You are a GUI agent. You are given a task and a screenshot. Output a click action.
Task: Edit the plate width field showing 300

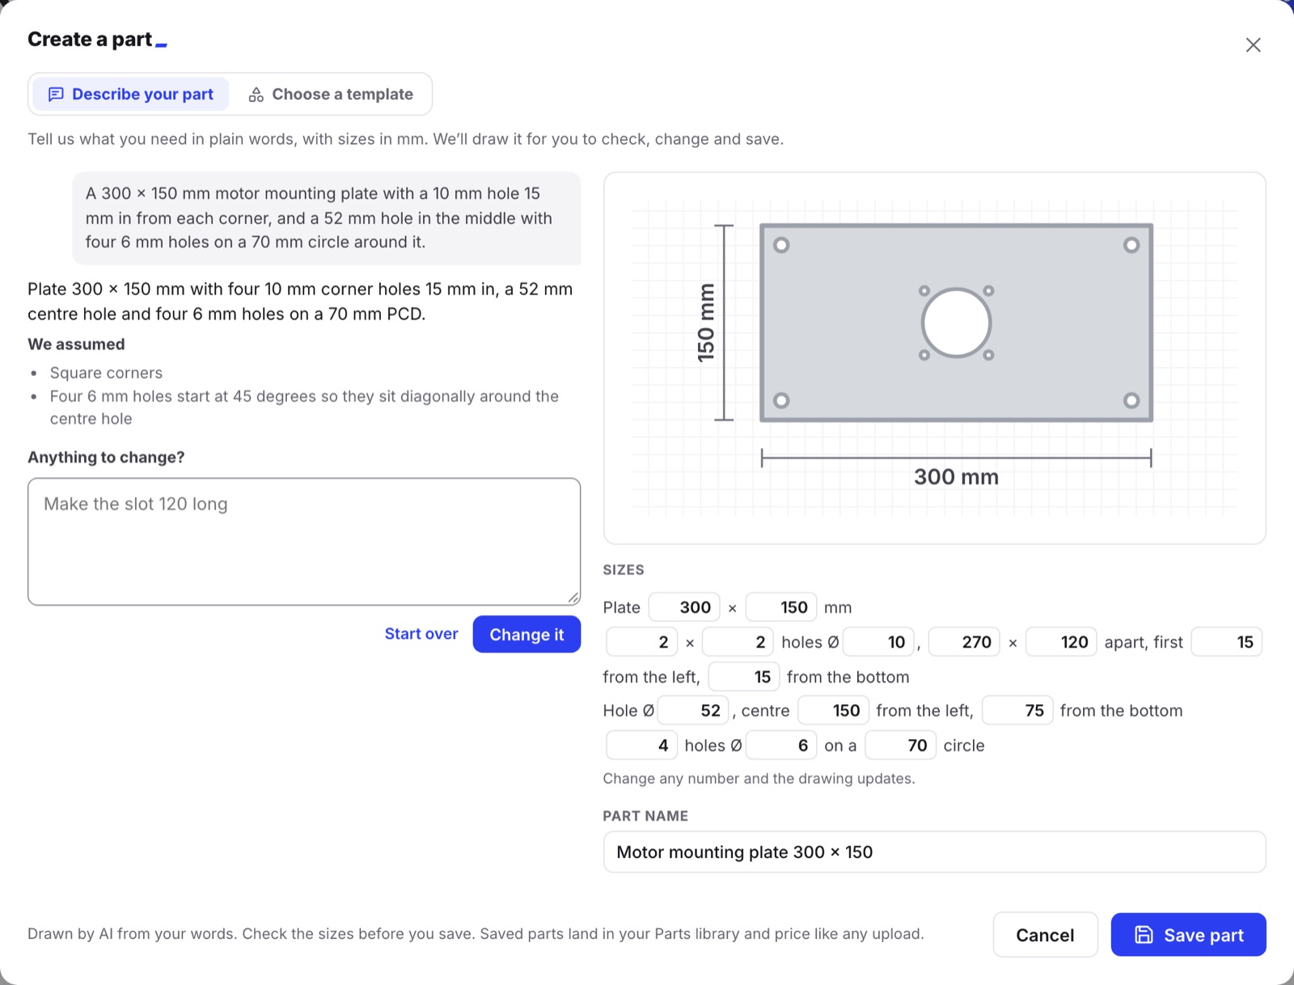[684, 607]
